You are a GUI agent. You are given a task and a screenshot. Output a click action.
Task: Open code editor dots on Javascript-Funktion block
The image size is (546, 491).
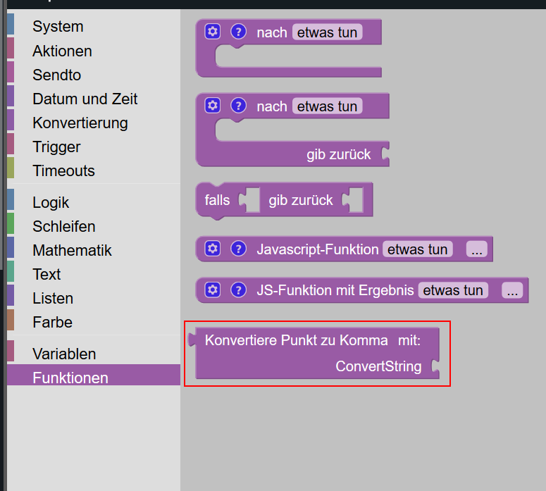[x=477, y=249]
